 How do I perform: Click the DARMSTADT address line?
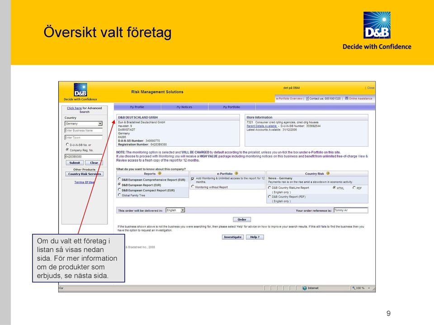point(127,130)
